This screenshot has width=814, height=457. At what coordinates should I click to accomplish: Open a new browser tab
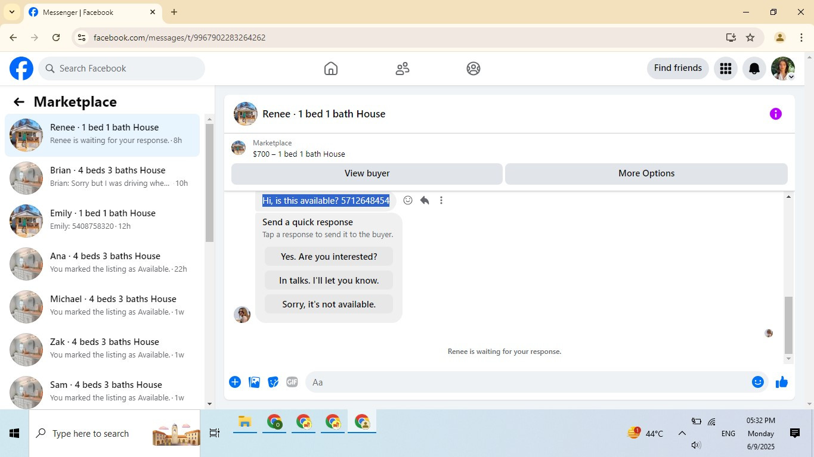(174, 12)
